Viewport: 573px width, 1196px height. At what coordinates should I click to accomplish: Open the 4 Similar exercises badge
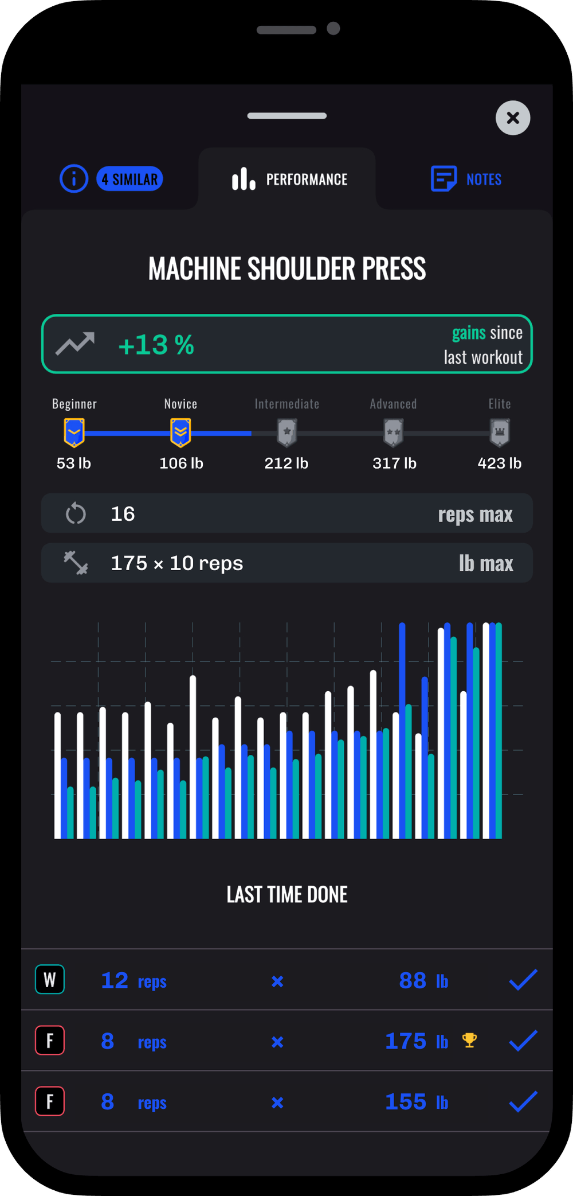pyautogui.click(x=130, y=180)
